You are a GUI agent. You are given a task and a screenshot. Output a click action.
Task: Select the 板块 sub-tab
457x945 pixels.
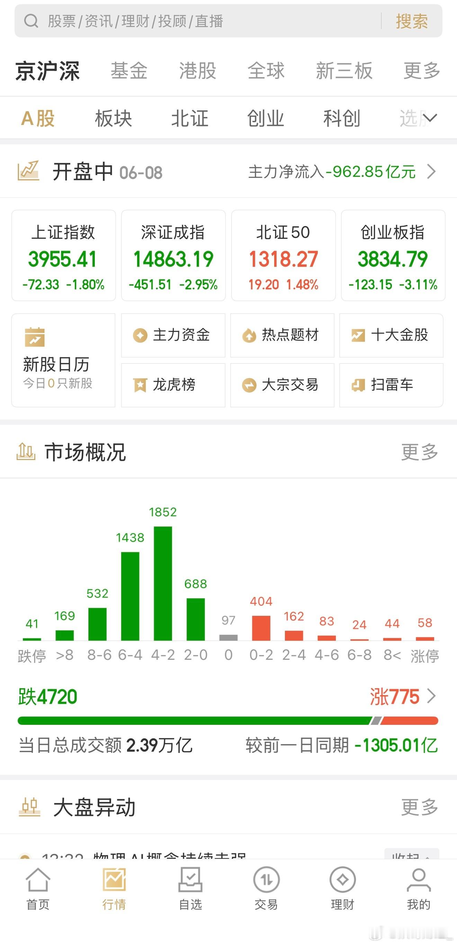pyautogui.click(x=114, y=118)
